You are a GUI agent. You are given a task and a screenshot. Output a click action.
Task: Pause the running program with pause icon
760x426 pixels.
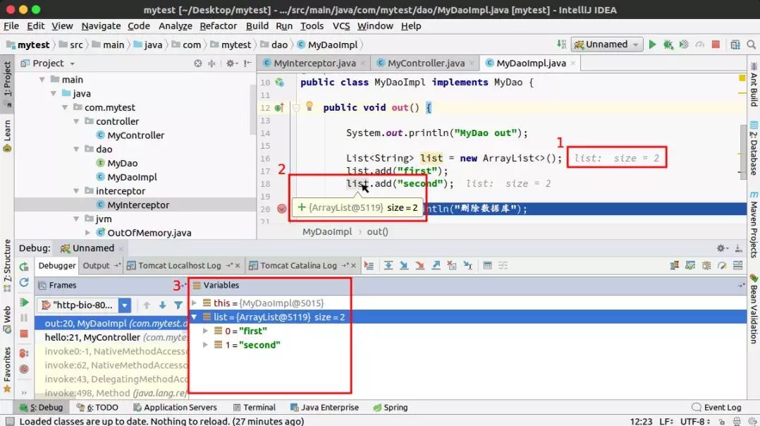(23, 317)
